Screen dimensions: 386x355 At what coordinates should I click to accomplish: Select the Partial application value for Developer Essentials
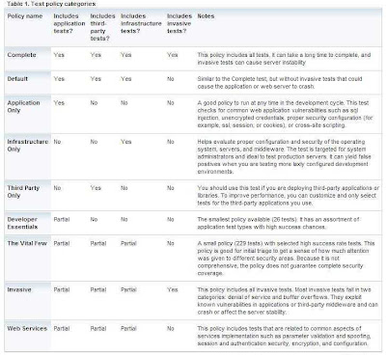pyautogui.click(x=62, y=220)
